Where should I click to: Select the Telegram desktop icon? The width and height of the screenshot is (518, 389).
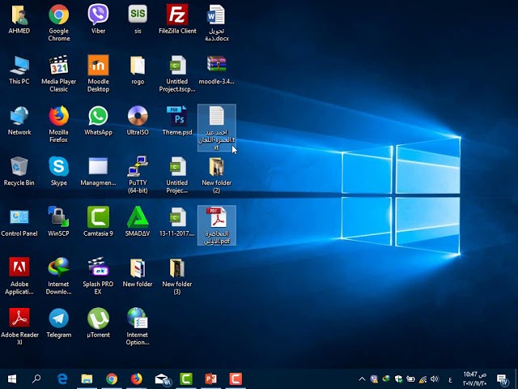59,323
